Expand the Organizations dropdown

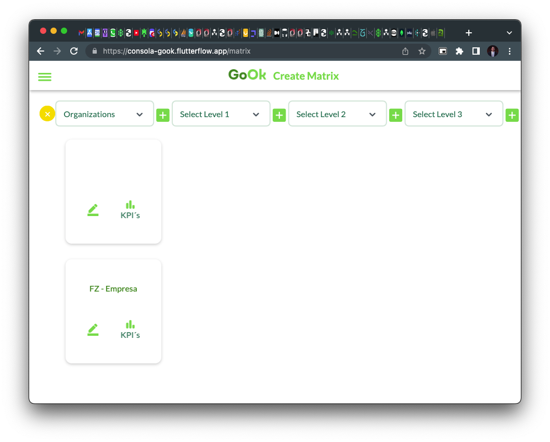tap(105, 114)
